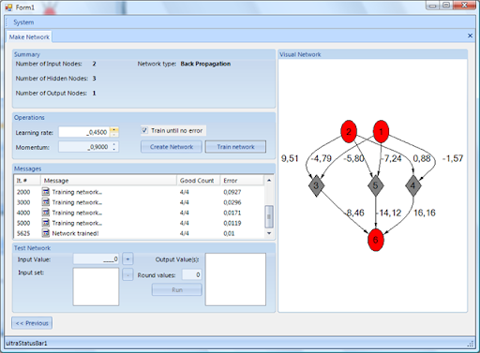The width and height of the screenshot is (480, 353).
Task: Click the Input Value field
Action: tap(96, 258)
